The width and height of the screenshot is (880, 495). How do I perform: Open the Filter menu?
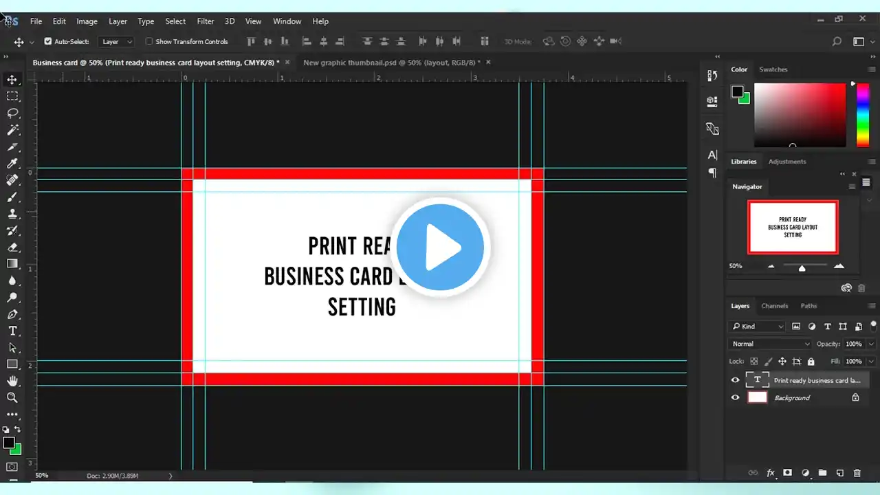(205, 21)
